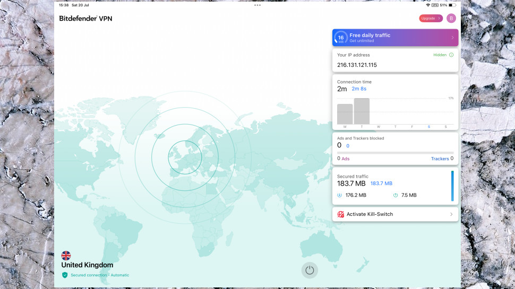Click the VPN status bar indicator

point(435,5)
